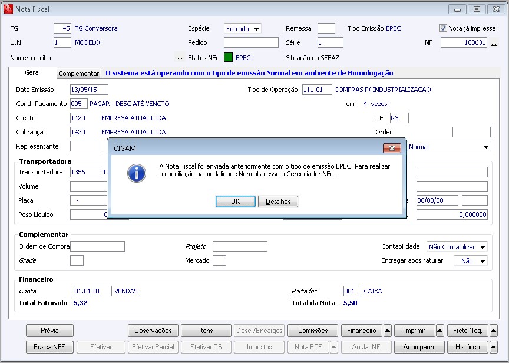This screenshot has height=363, width=509.
Task: Open the Espécie Entrada dropdown
Action: [x=243, y=28]
